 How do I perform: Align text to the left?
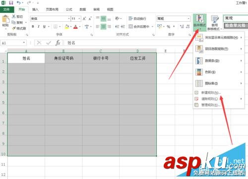point(98,26)
